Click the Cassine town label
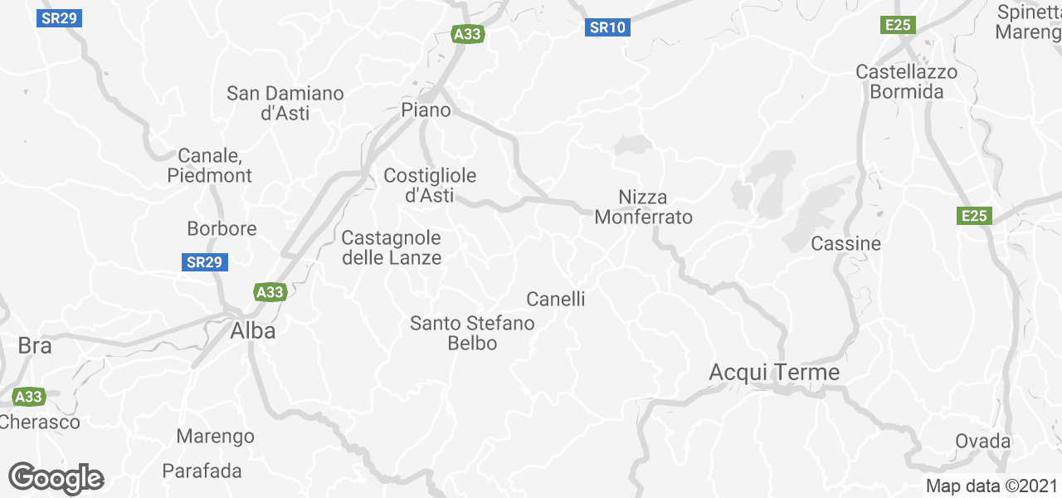 845,244
